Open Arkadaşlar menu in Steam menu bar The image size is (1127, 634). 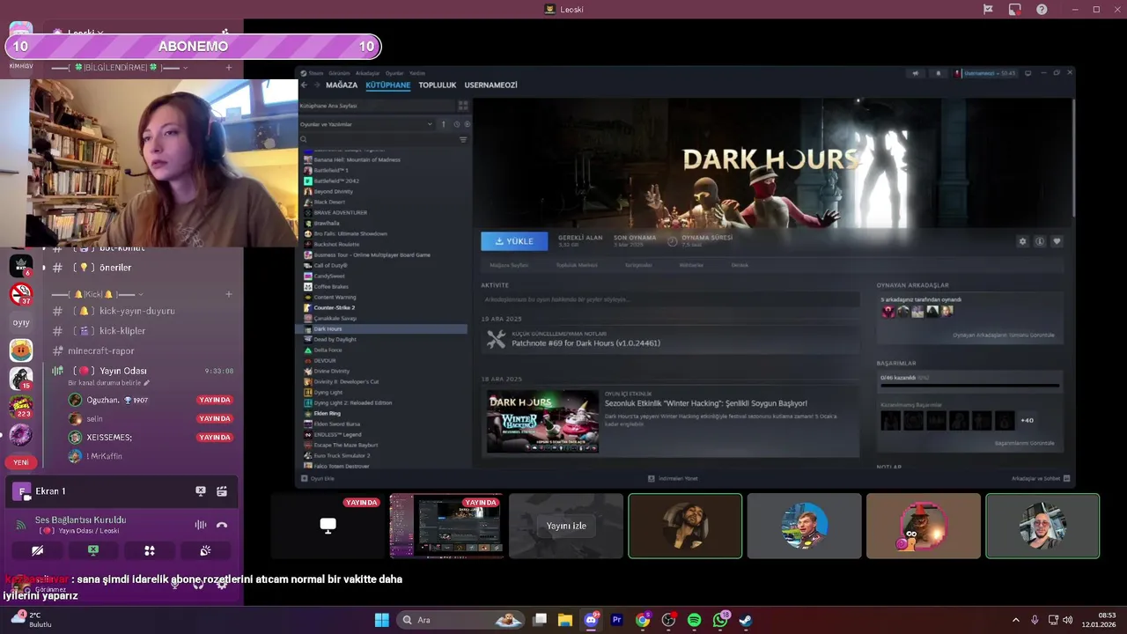coord(367,73)
